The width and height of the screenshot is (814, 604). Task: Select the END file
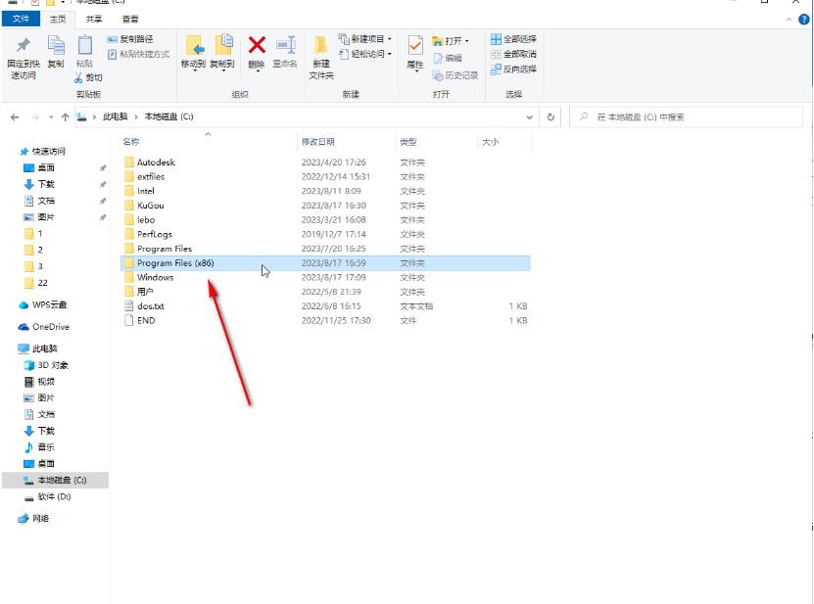click(325, 321)
